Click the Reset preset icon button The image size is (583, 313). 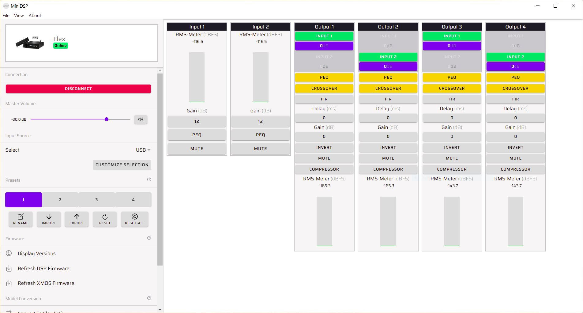click(105, 219)
